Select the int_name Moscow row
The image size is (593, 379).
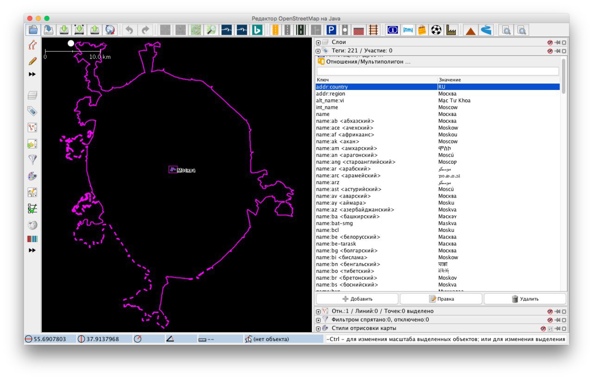pyautogui.click(x=437, y=107)
